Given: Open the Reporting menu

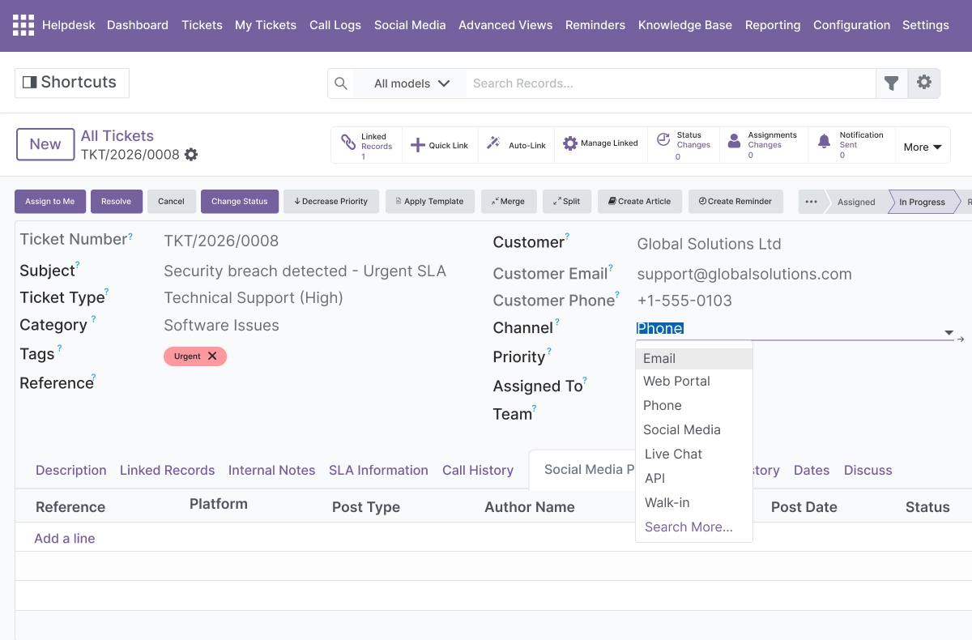Looking at the screenshot, I should coord(773,25).
